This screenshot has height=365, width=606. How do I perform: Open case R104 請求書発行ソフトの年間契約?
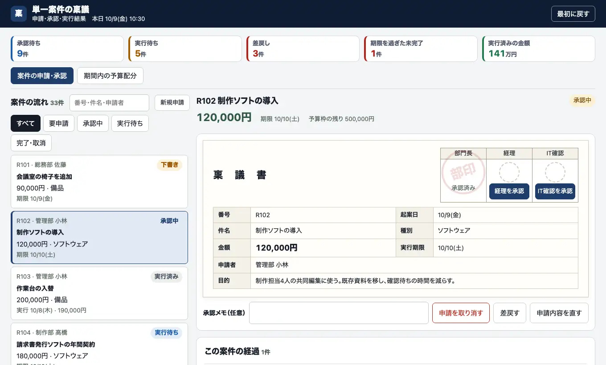pos(99,344)
